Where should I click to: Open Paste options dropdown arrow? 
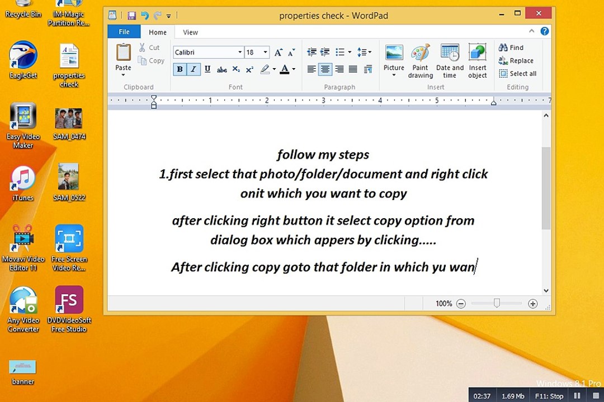pos(123,75)
